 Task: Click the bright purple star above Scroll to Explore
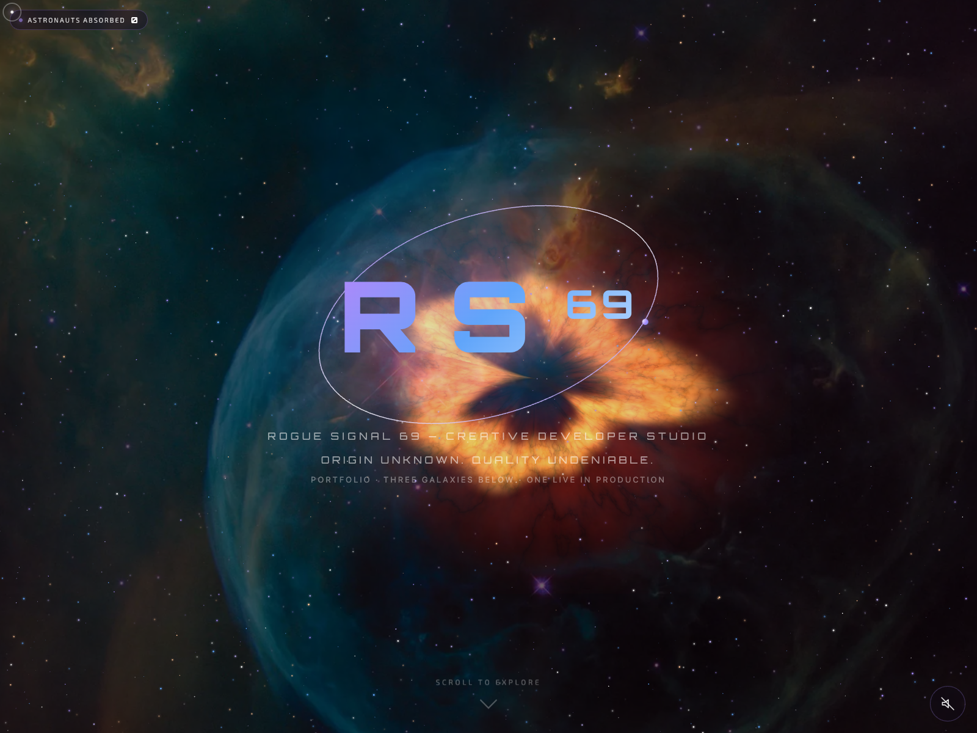click(x=541, y=585)
